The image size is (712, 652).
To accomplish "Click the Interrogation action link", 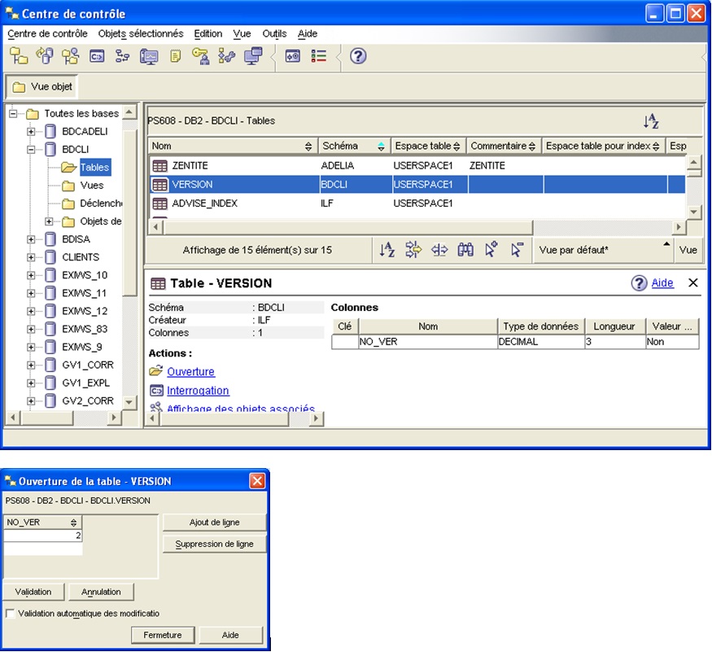I will [198, 391].
